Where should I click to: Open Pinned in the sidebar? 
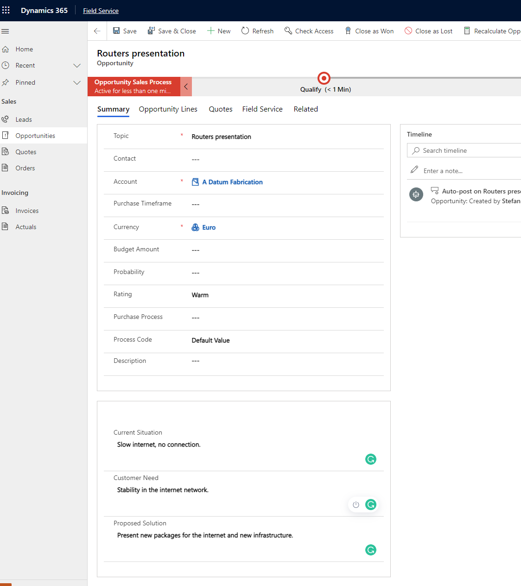click(25, 83)
